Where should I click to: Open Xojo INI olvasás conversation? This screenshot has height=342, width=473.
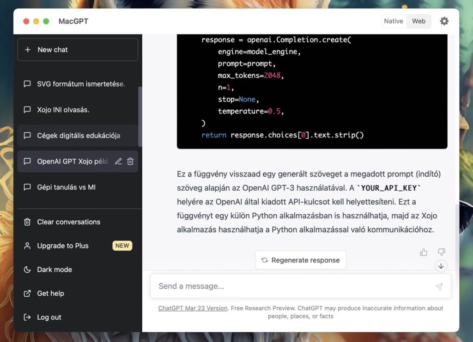click(x=78, y=110)
